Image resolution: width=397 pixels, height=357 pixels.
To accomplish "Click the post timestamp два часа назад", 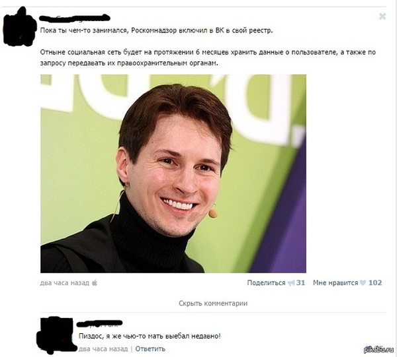I will click(x=65, y=283).
